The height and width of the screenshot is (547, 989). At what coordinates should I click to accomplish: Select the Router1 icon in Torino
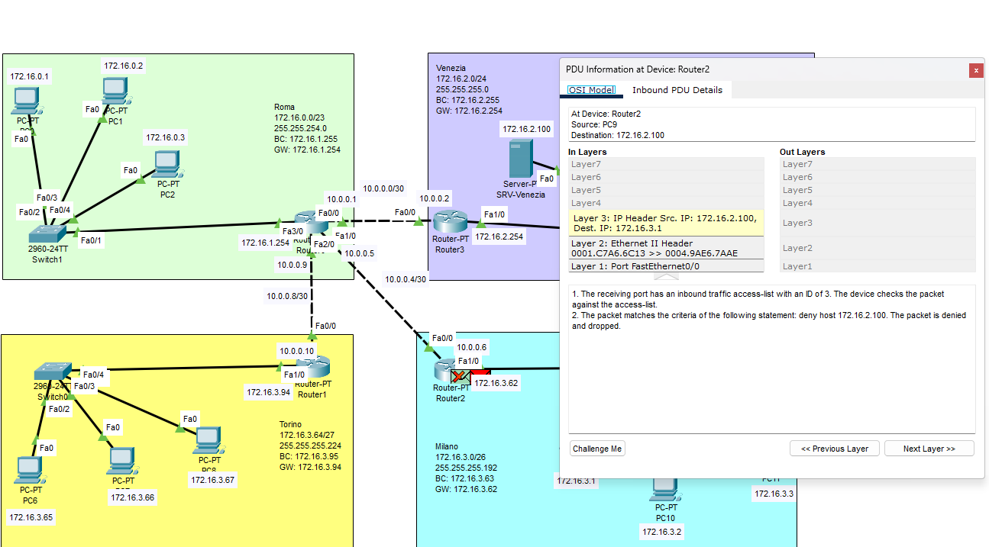click(x=314, y=368)
